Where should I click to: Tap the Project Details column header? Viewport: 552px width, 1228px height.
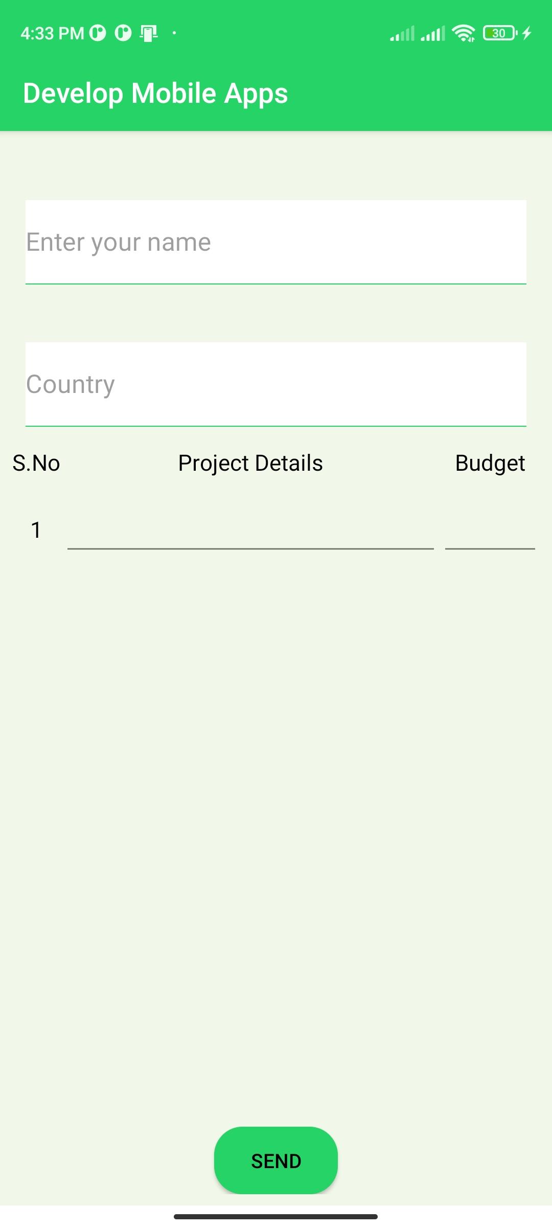pos(250,463)
